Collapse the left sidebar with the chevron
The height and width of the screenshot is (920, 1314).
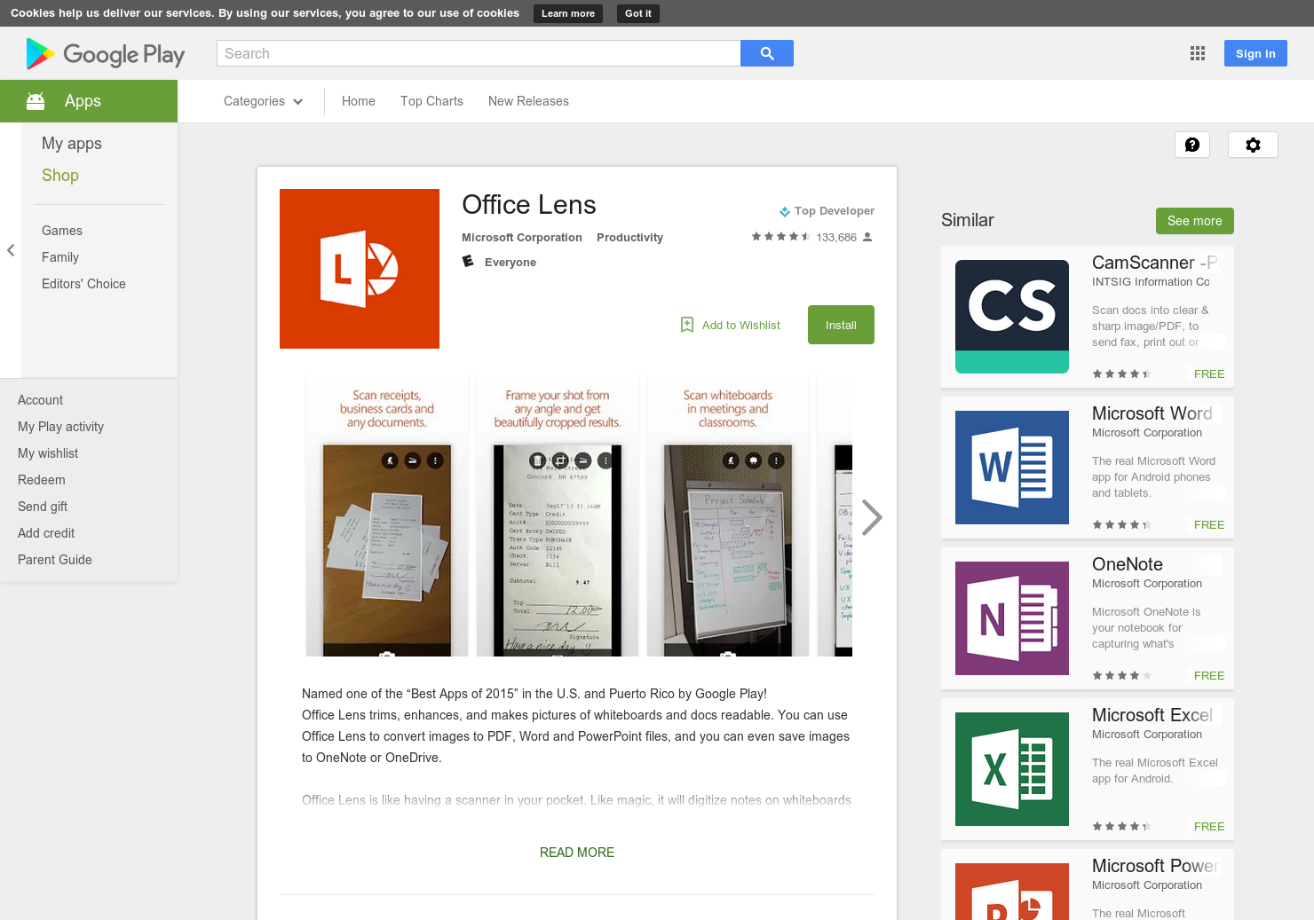11,250
